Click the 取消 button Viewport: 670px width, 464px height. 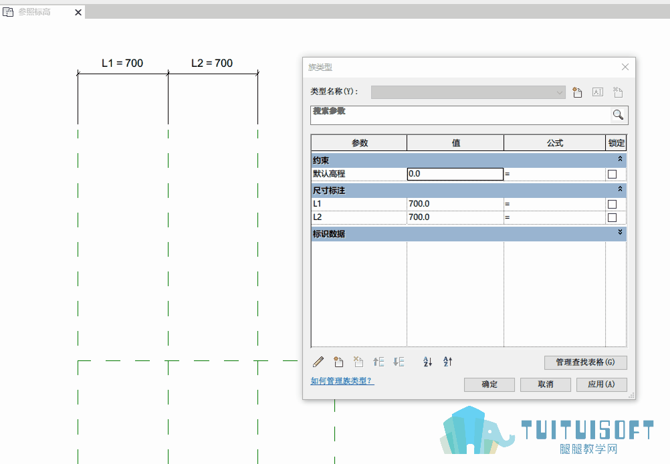point(546,384)
